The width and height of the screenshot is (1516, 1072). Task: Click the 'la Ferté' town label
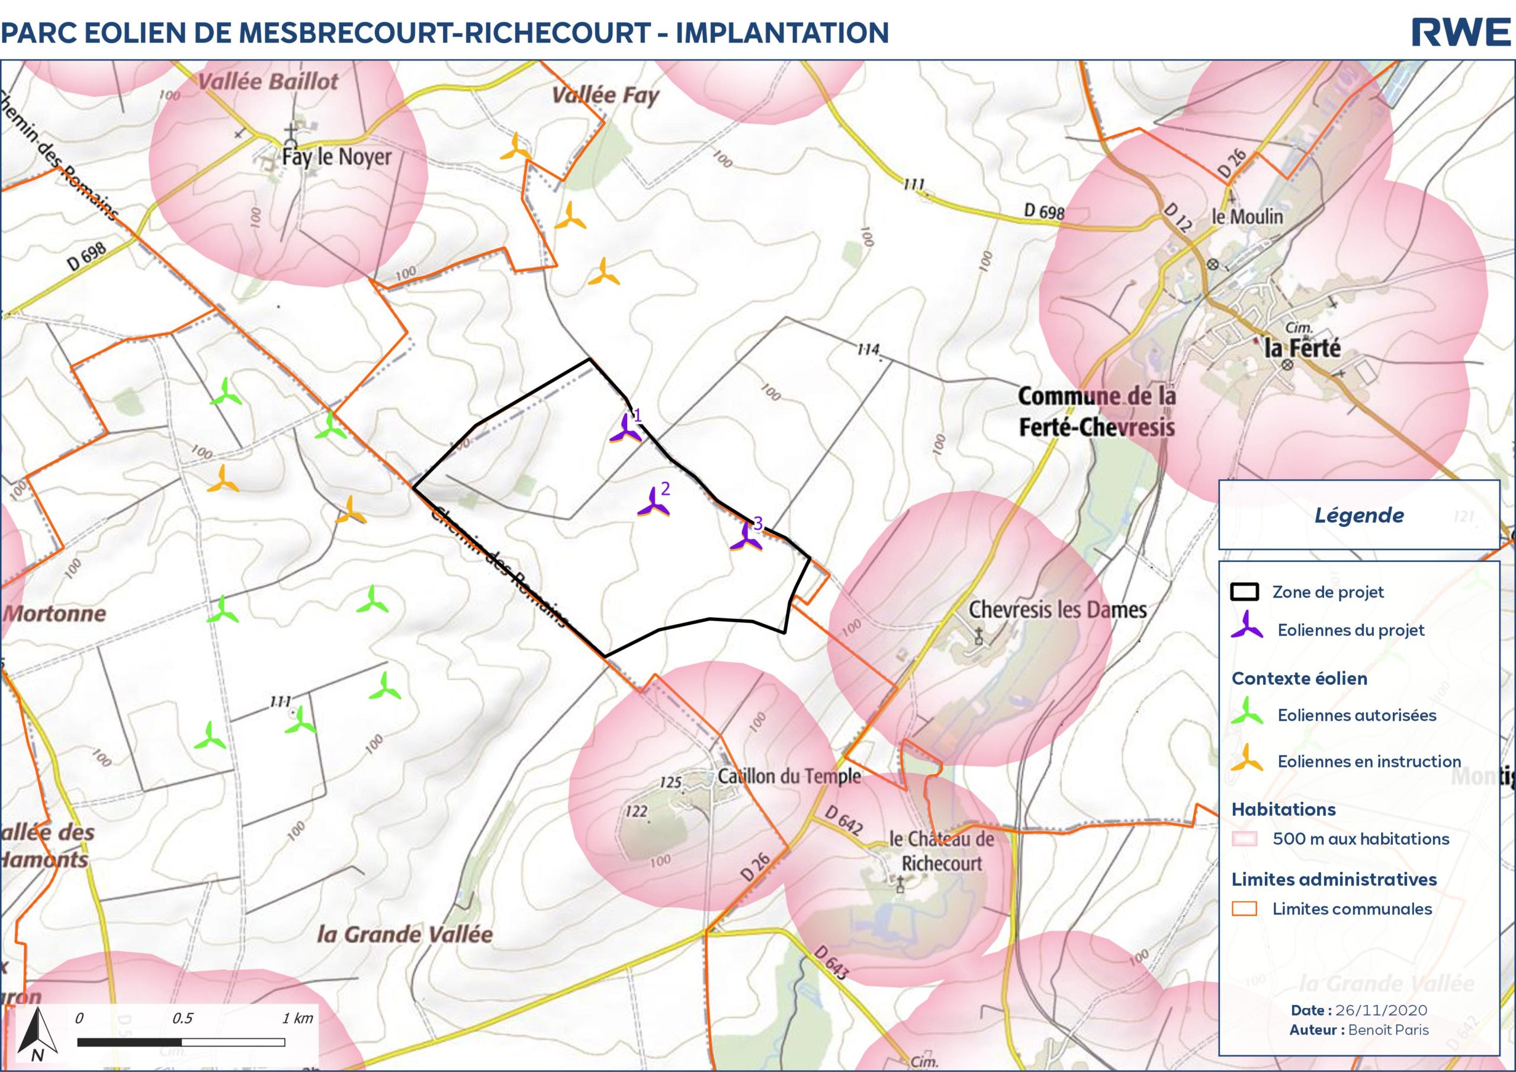pyautogui.click(x=1303, y=348)
